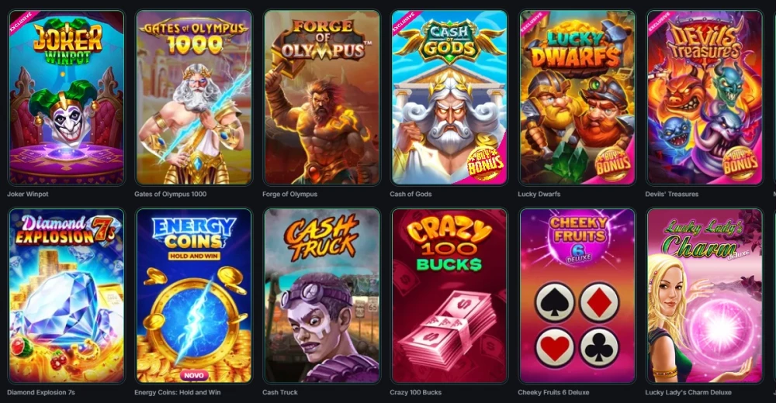Click the Devils' Treasures caption link
Screen dimensions: 776x403
coord(671,195)
